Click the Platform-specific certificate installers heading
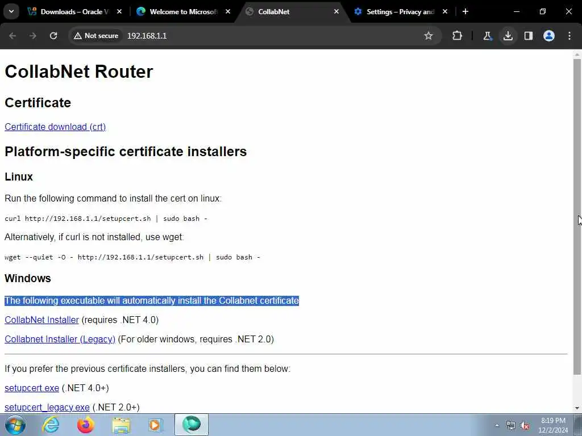The image size is (582, 436). tap(126, 151)
